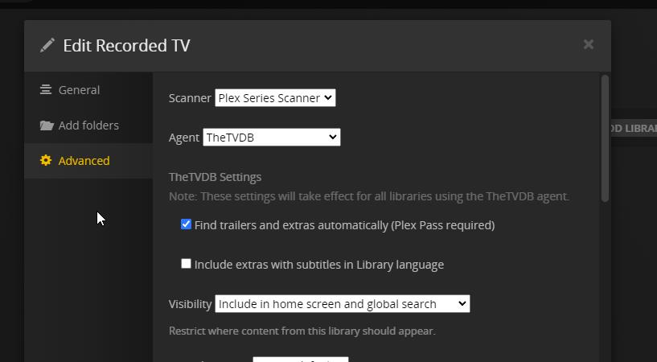Click the TheTVDB Settings heading
This screenshot has width=657, height=362.
coord(215,177)
